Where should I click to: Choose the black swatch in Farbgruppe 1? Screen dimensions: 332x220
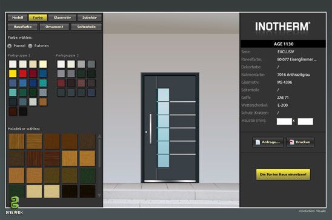click(x=23, y=112)
